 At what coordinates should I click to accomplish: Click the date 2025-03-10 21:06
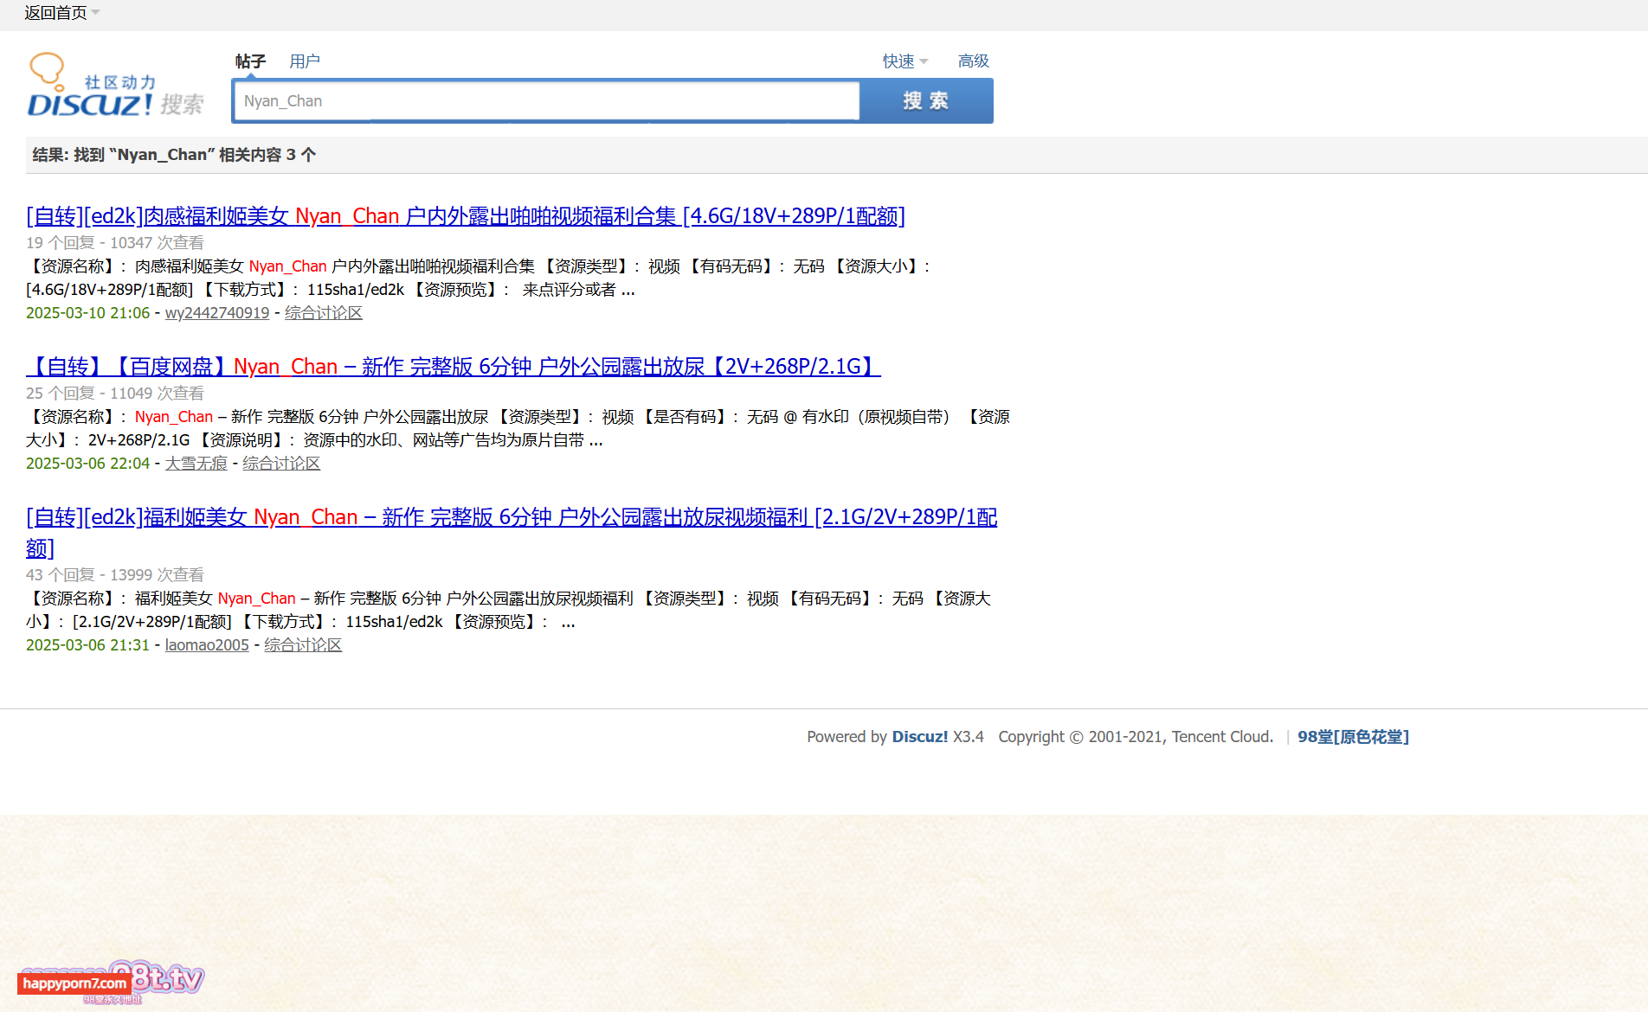coord(88,313)
